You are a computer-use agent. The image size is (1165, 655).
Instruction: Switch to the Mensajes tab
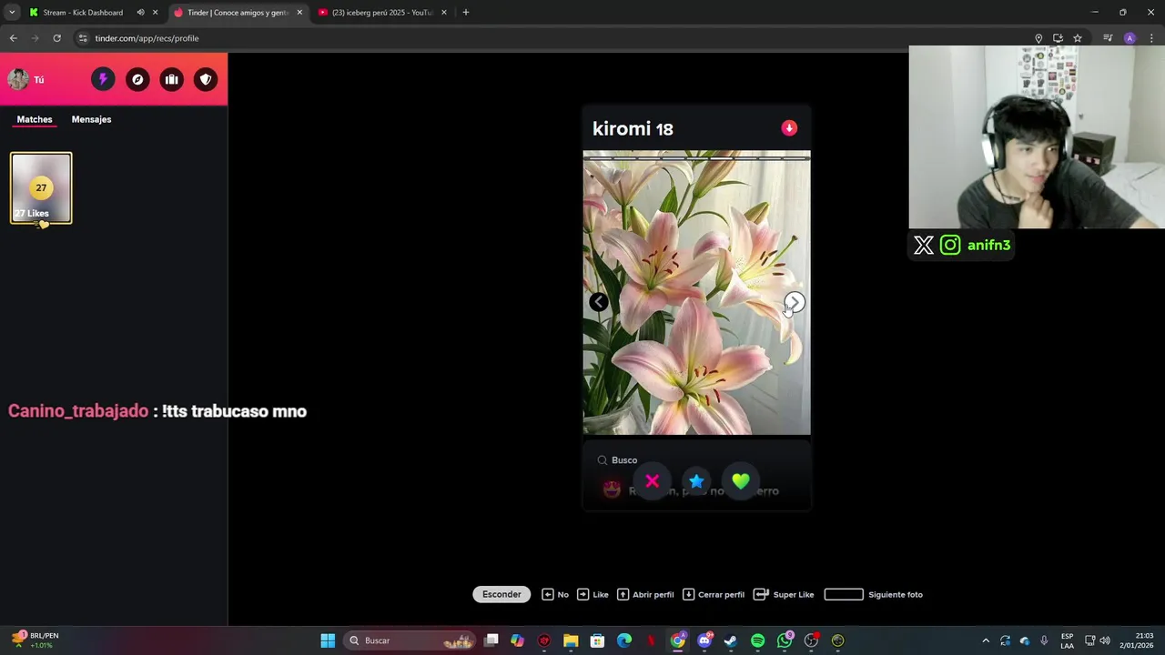[x=91, y=119]
